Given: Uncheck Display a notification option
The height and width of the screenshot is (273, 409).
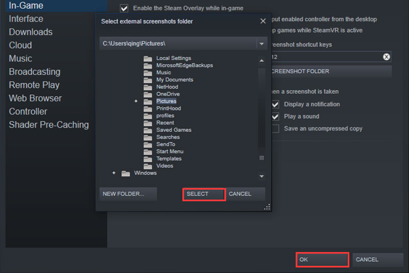Looking at the screenshot, I should [x=275, y=104].
